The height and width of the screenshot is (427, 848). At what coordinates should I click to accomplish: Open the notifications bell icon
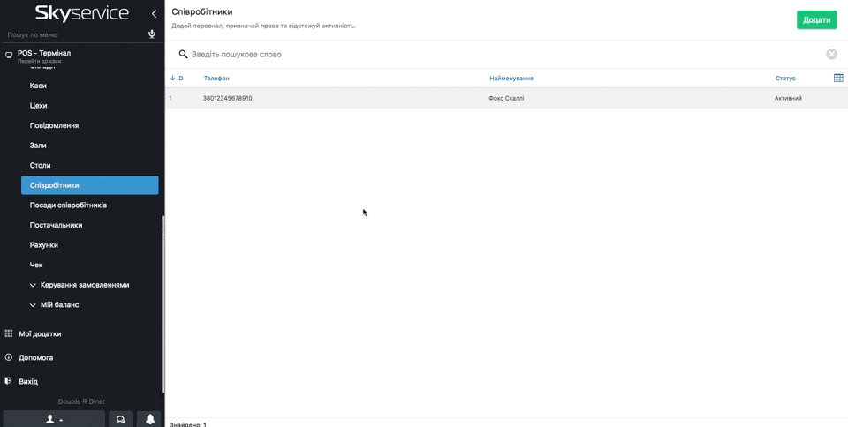coord(150,419)
